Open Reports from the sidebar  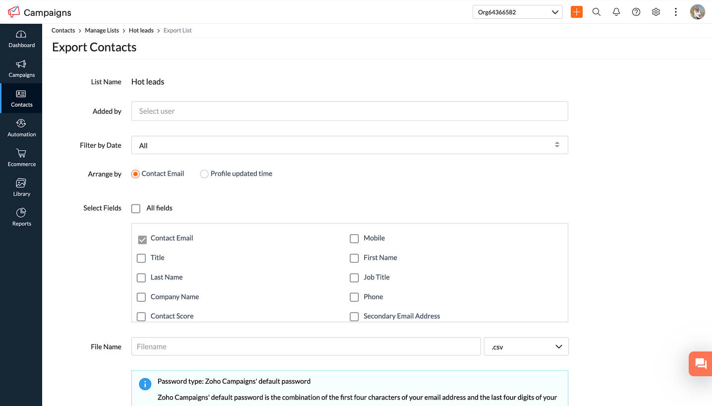pyautogui.click(x=21, y=217)
